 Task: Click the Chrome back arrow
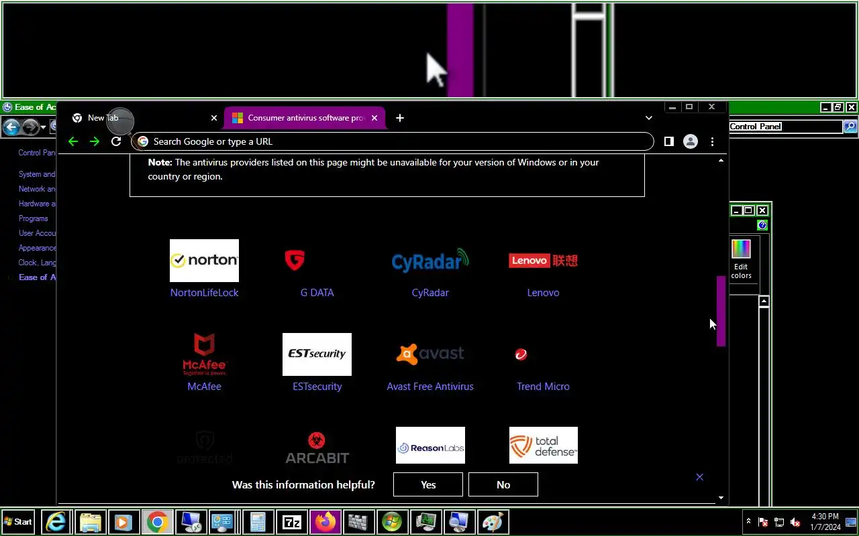coord(73,141)
